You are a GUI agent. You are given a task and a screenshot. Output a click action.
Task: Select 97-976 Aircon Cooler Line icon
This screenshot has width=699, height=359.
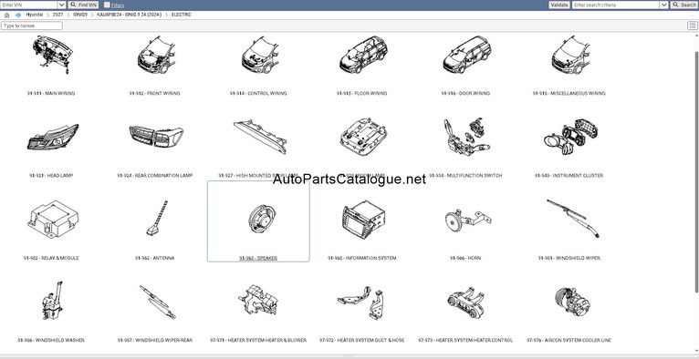click(573, 302)
